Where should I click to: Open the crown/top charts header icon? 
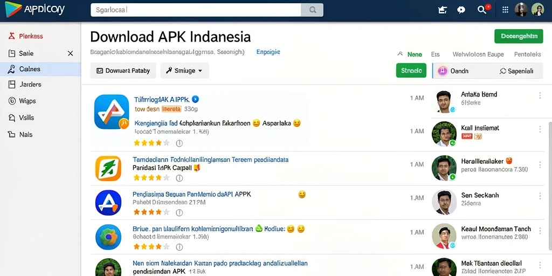pos(443,10)
